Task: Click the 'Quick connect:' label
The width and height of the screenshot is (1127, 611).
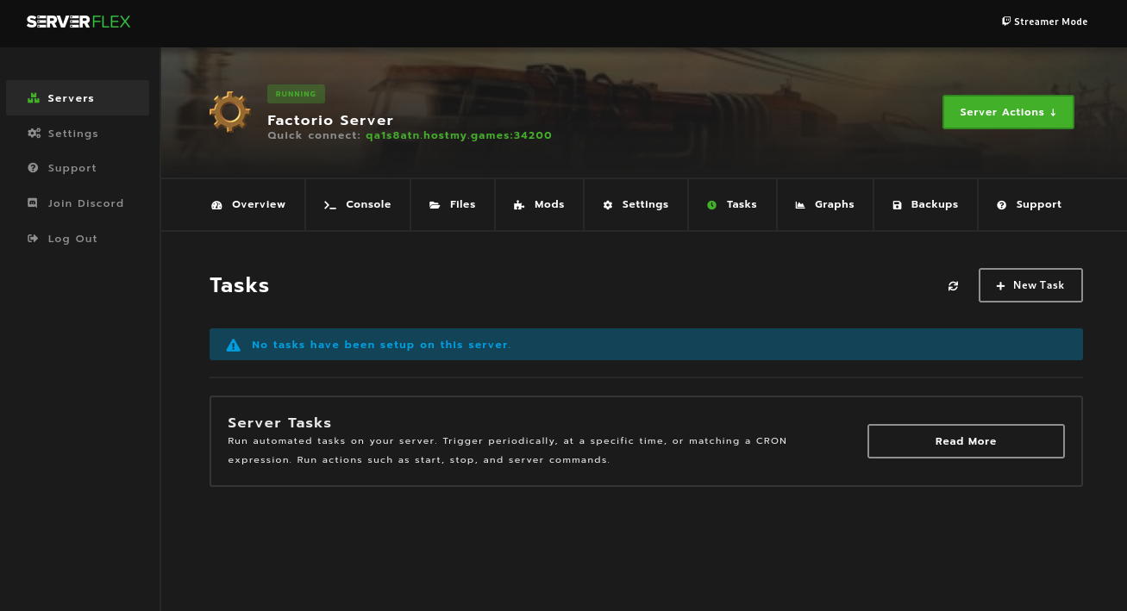Action: tap(314, 135)
